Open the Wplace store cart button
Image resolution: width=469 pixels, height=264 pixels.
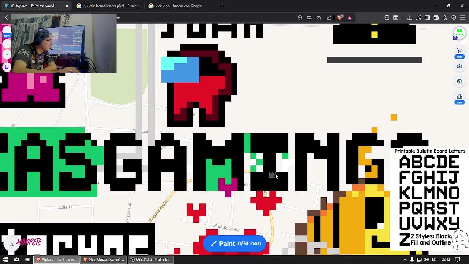[459, 51]
